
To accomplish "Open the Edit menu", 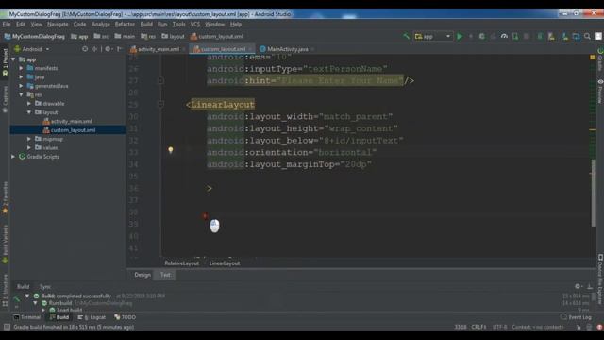I will 21,24.
